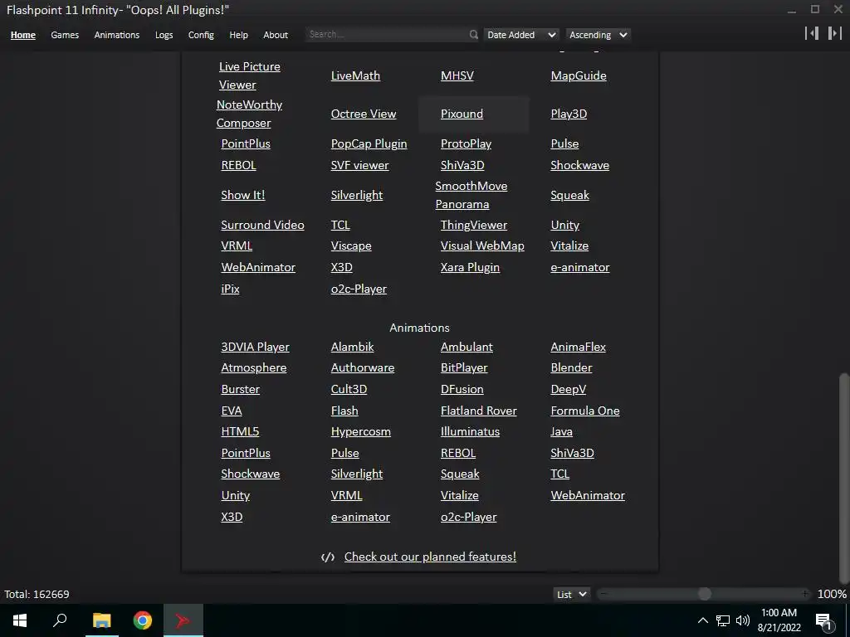Open the SmoothMove Panorama link
The width and height of the screenshot is (850, 637).
pos(471,195)
